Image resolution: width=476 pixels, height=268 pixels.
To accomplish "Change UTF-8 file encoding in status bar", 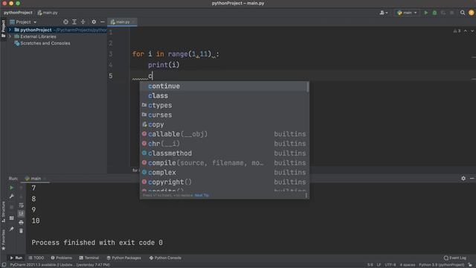I will pos(390,265).
